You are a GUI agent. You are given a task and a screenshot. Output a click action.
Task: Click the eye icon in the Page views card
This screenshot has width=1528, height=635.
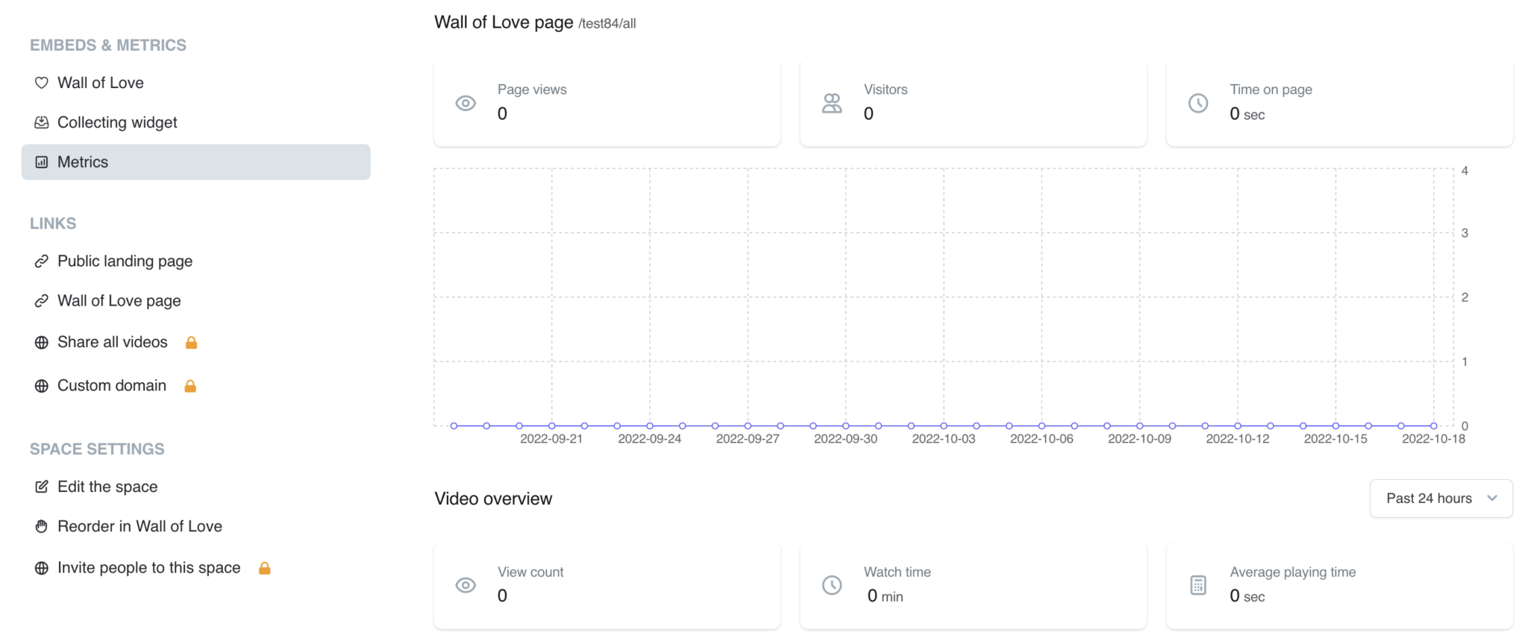466,104
